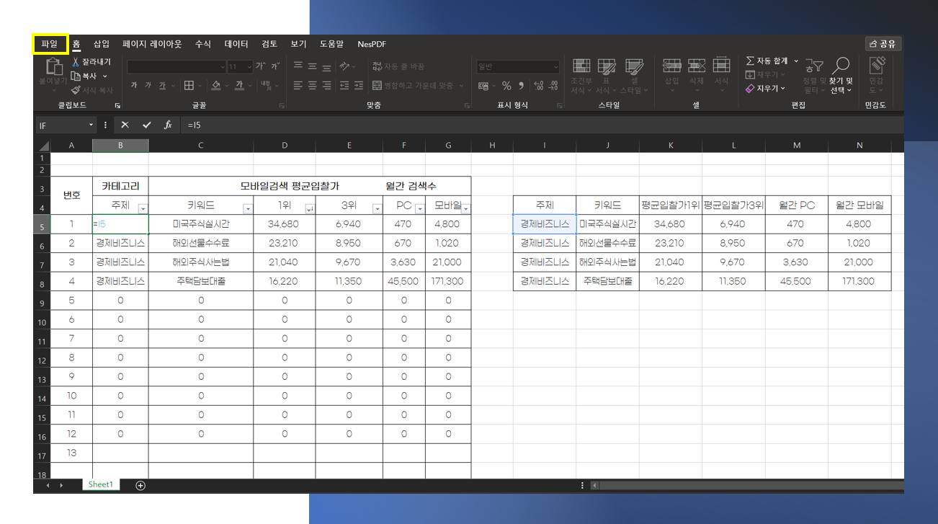938x524 pixels.
Task: Decrease font size with the smaller 가 icon
Action: (274, 66)
